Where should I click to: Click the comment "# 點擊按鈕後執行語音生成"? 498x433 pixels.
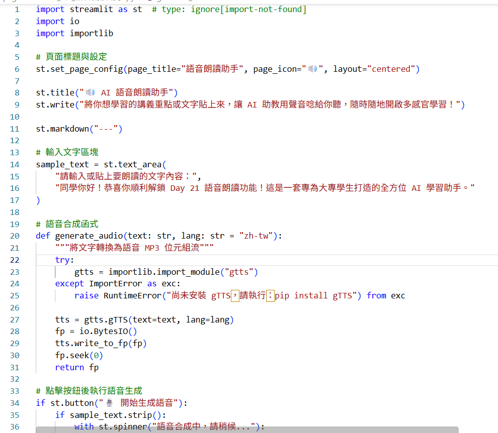[x=89, y=391]
